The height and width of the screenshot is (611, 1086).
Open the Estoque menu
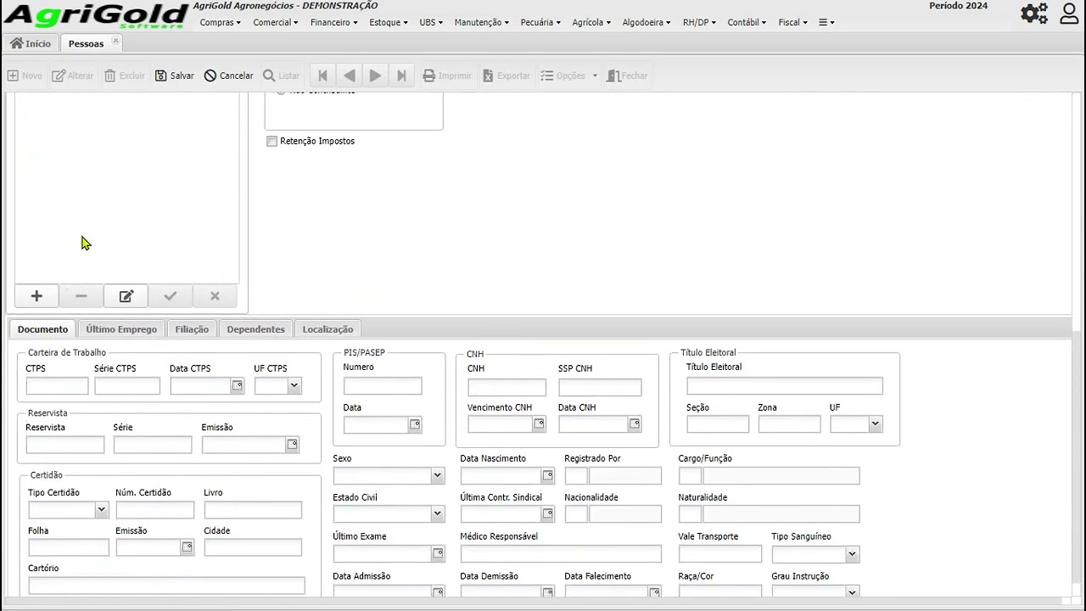click(x=389, y=22)
